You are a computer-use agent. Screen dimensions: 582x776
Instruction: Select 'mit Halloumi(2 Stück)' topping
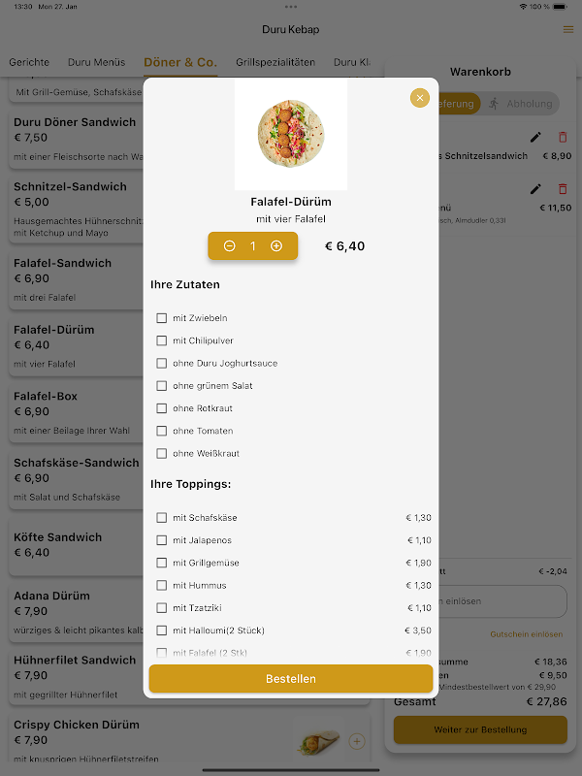click(161, 630)
